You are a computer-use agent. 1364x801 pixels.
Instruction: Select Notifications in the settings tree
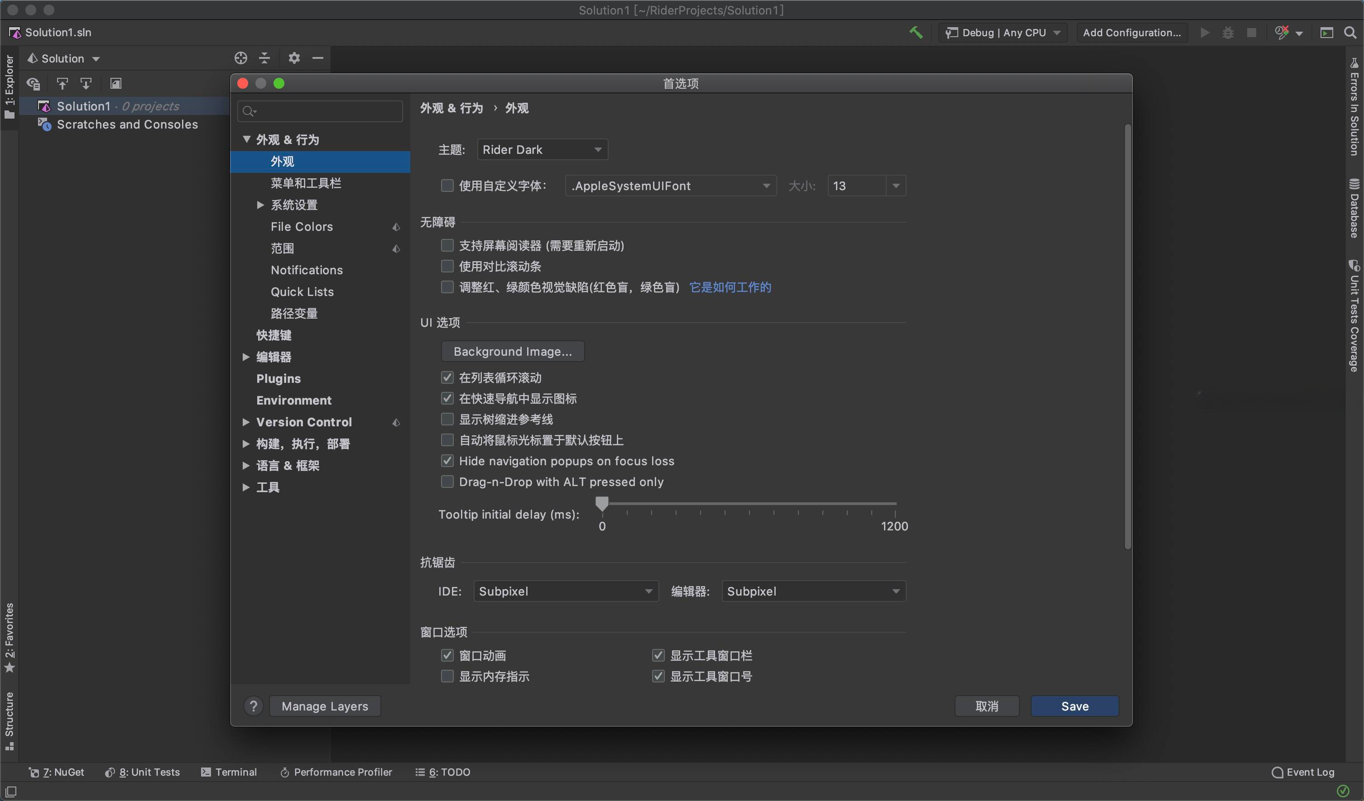tap(307, 270)
